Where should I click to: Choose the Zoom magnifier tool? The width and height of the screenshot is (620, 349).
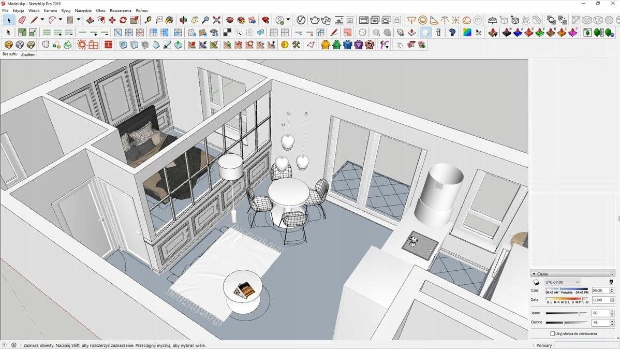(x=205, y=20)
